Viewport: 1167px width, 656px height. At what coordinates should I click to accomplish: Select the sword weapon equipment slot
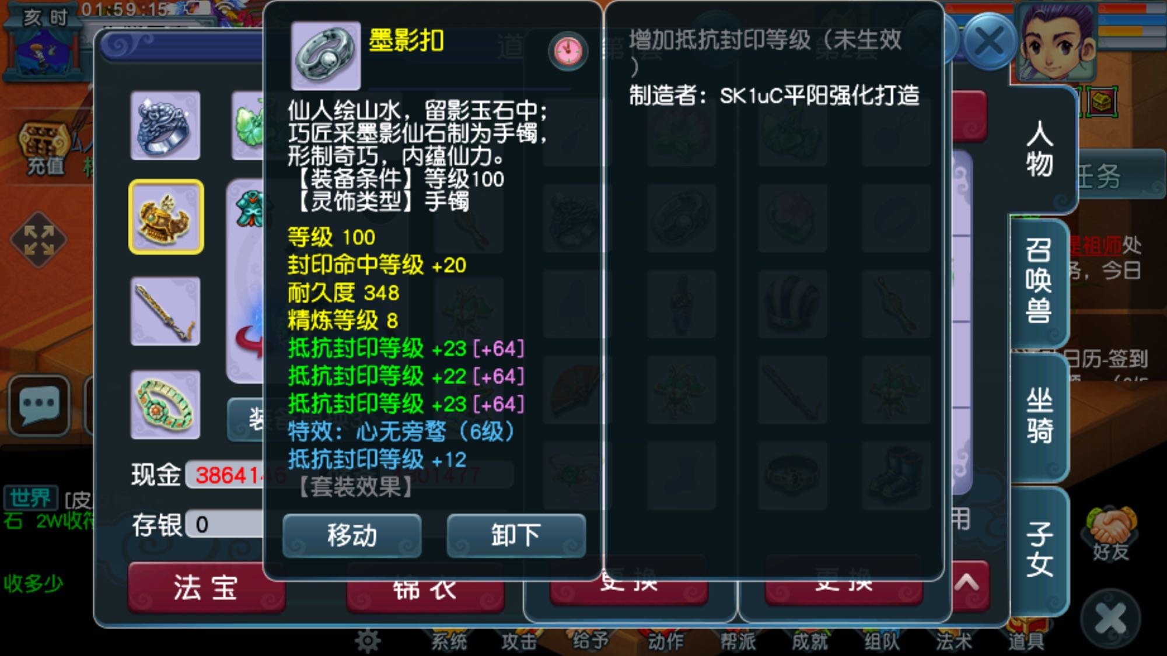165,311
